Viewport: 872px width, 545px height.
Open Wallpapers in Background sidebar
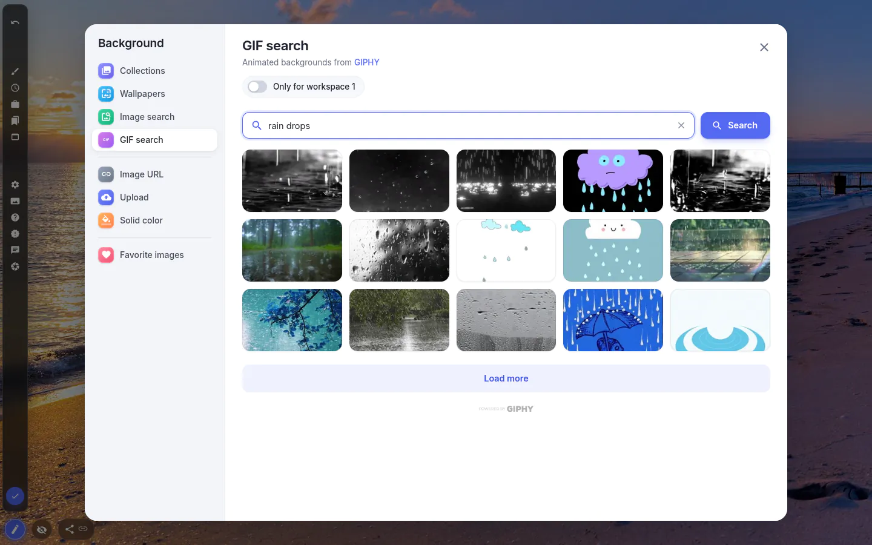(154, 94)
